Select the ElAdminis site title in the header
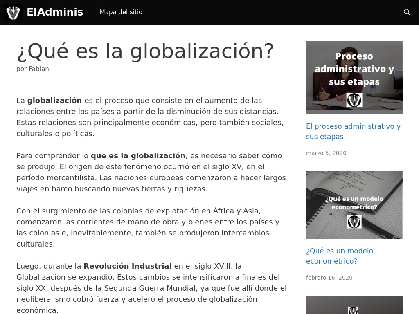This screenshot has height=314, width=419. point(55,12)
